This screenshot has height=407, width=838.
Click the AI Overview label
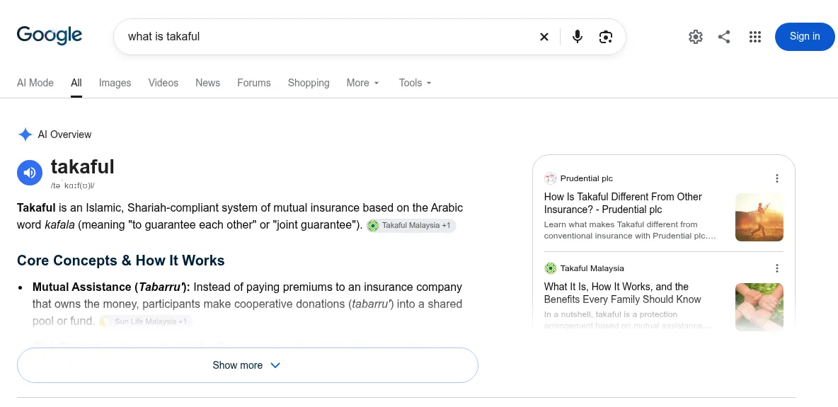64,134
